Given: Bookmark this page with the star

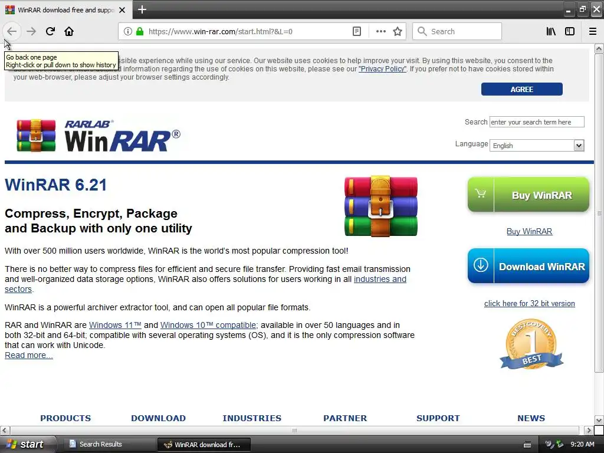Looking at the screenshot, I should pyautogui.click(x=398, y=31).
